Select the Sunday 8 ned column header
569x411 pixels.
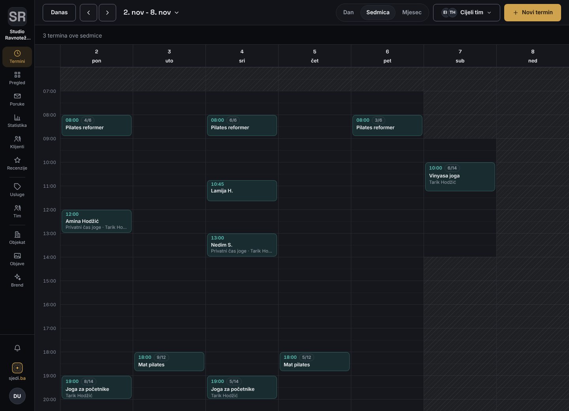[533, 56]
